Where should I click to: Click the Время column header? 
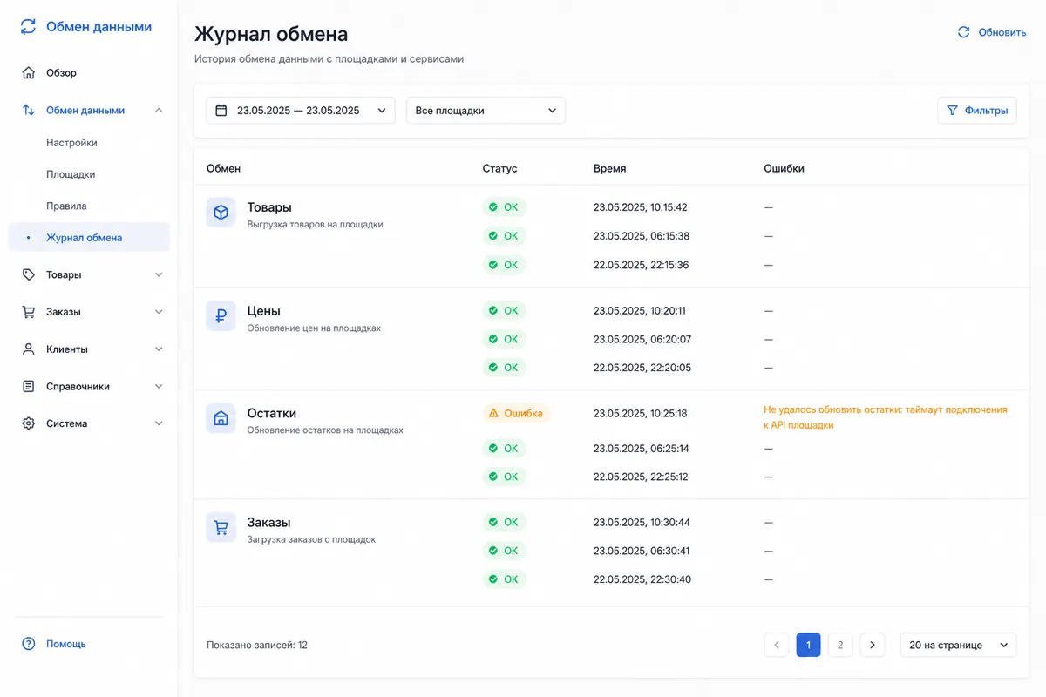click(609, 168)
